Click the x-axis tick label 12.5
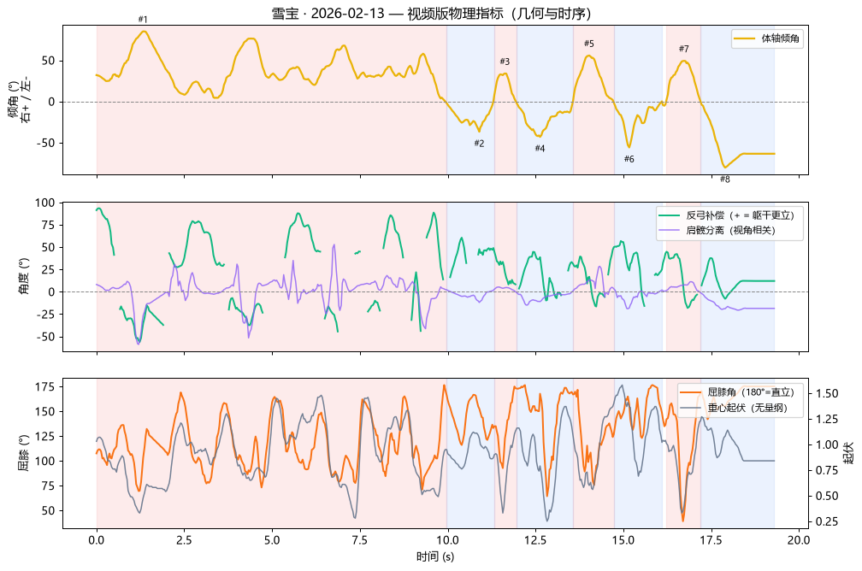Viewport: 862px width, 571px height. coord(535,540)
